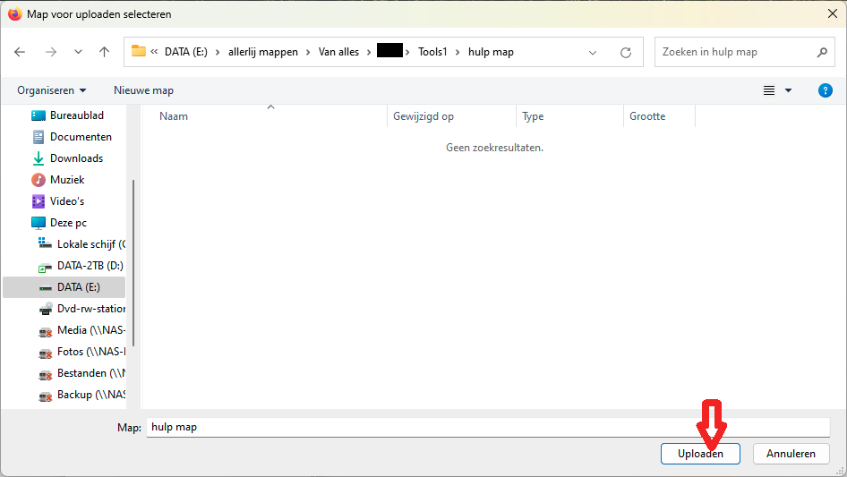Open Muziek in the navigation pane
This screenshot has height=477, width=847.
67,180
